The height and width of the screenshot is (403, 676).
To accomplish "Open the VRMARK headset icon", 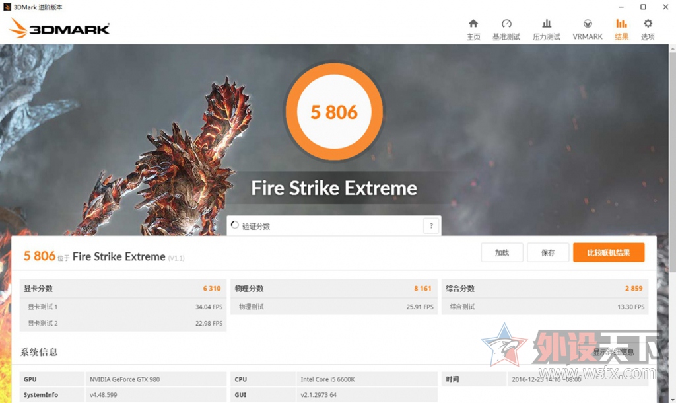I will [587, 24].
